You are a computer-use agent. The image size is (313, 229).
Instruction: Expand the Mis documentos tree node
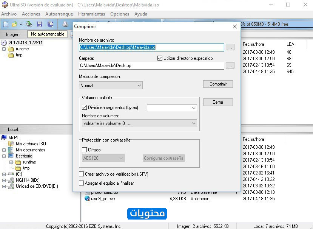(4, 150)
